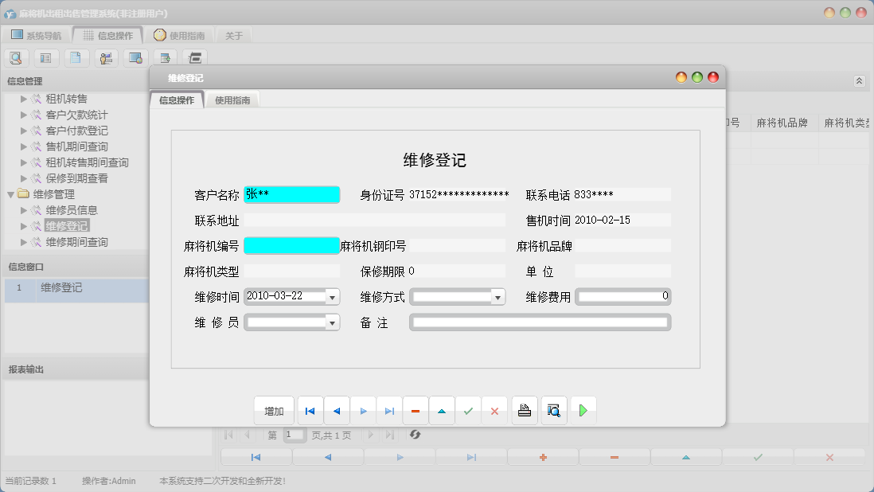Click the 增加 button to add a record
Screen dimensions: 874x492
click(274, 410)
